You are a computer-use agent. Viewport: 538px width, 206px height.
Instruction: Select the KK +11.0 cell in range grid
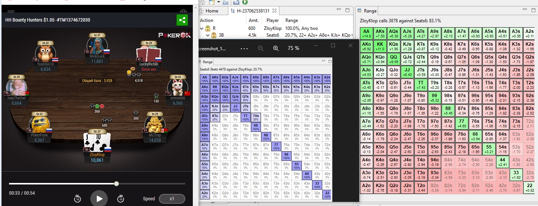(380, 46)
